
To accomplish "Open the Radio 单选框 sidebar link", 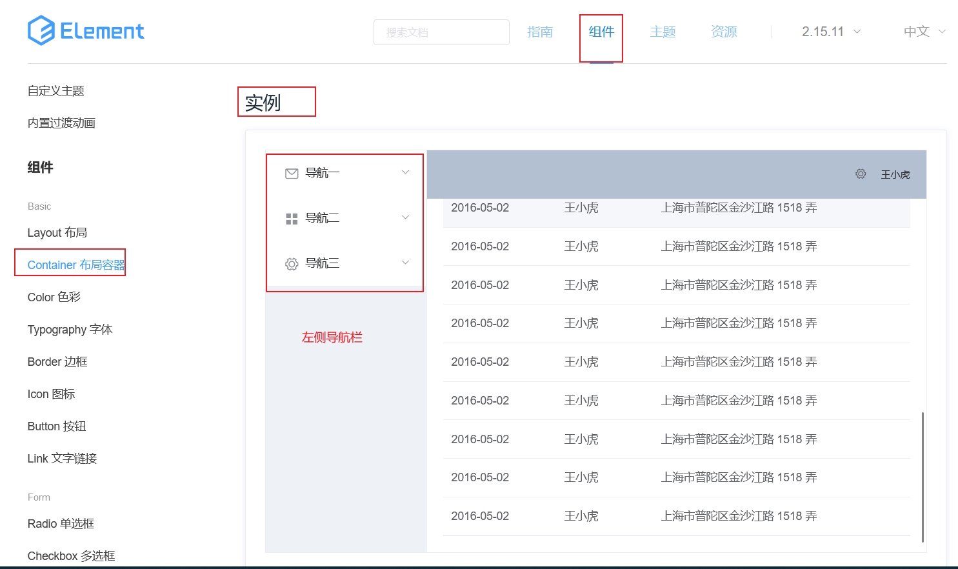I will (61, 524).
